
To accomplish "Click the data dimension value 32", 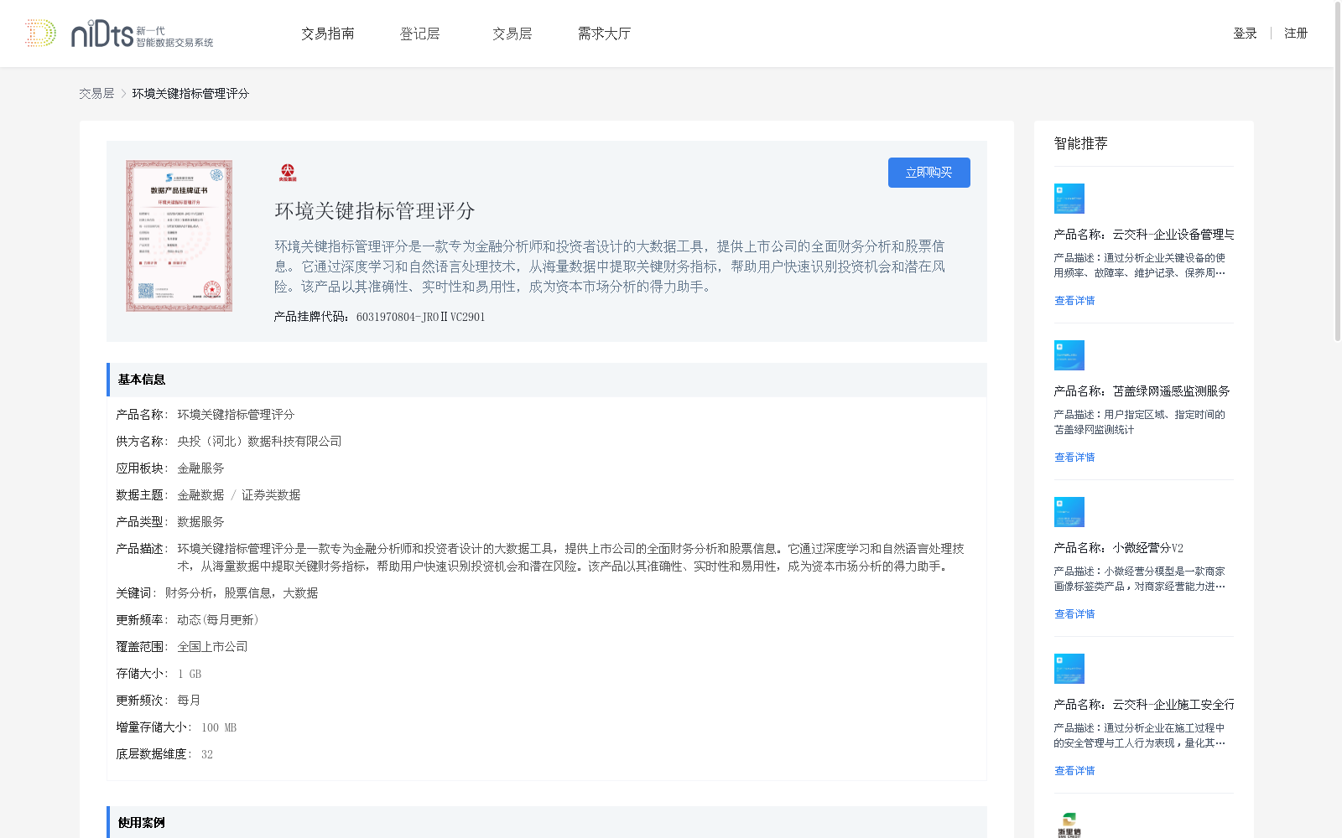I will [x=207, y=754].
